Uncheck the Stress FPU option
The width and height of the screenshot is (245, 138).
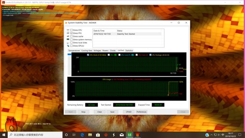(x=72, y=33)
